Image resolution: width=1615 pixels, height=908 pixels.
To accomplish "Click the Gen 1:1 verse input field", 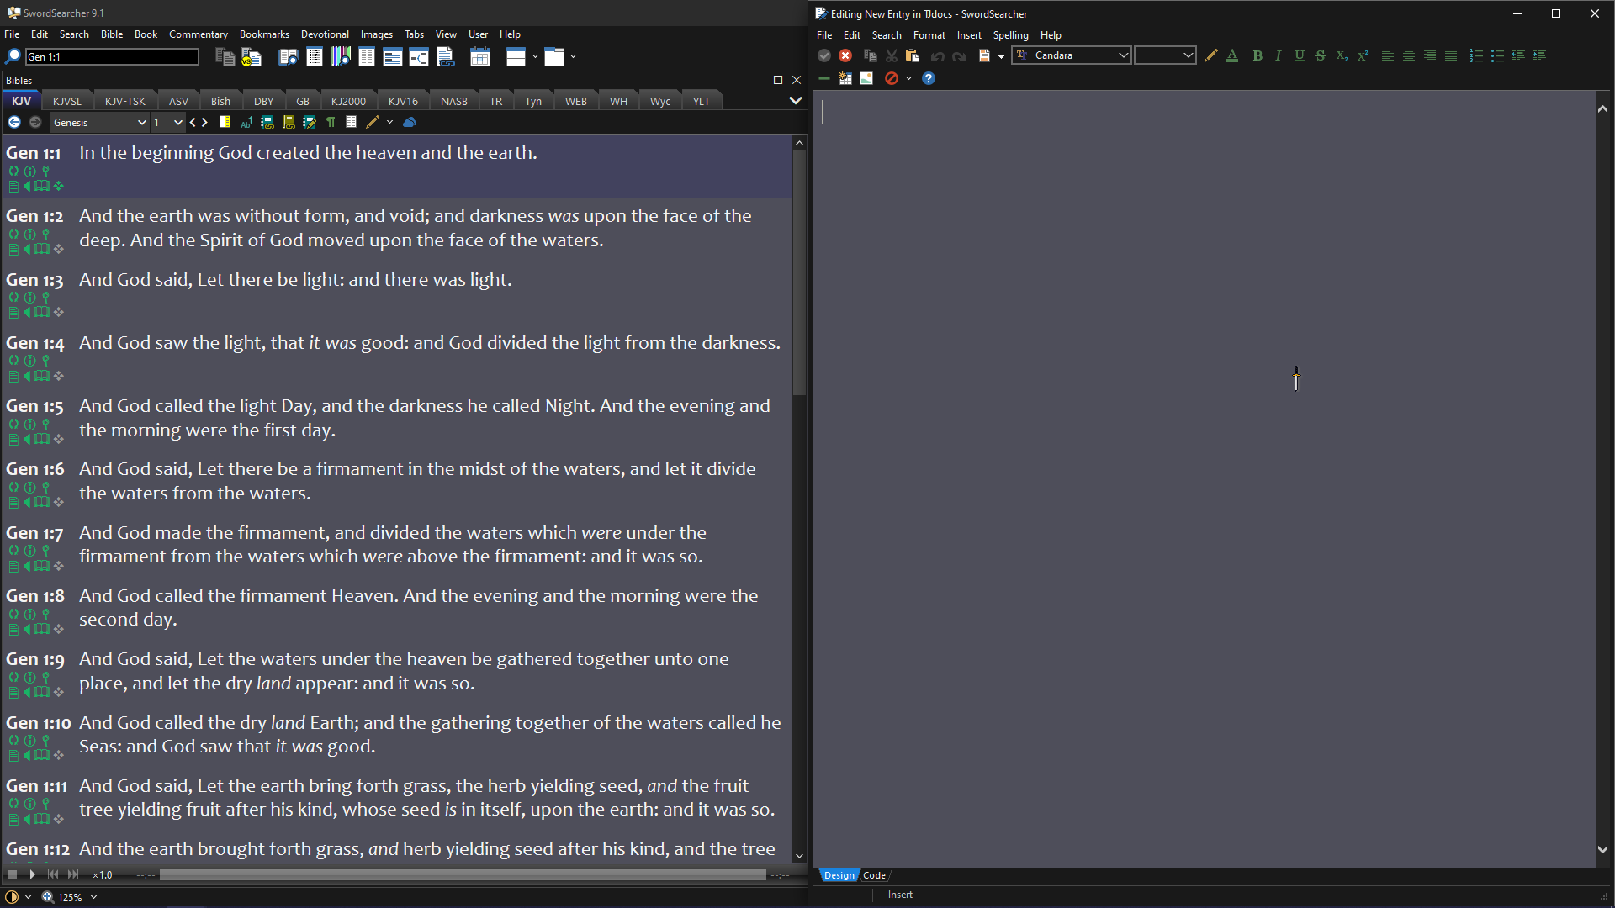I will [112, 56].
